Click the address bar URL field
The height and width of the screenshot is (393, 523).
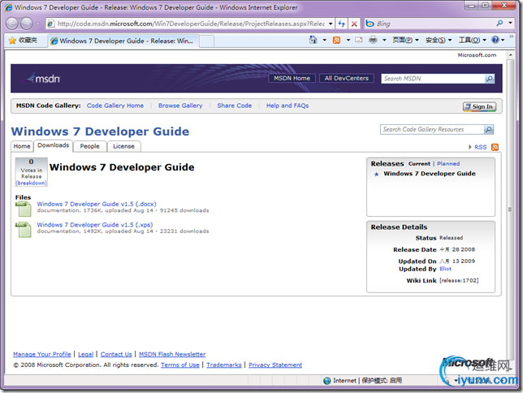(190, 24)
